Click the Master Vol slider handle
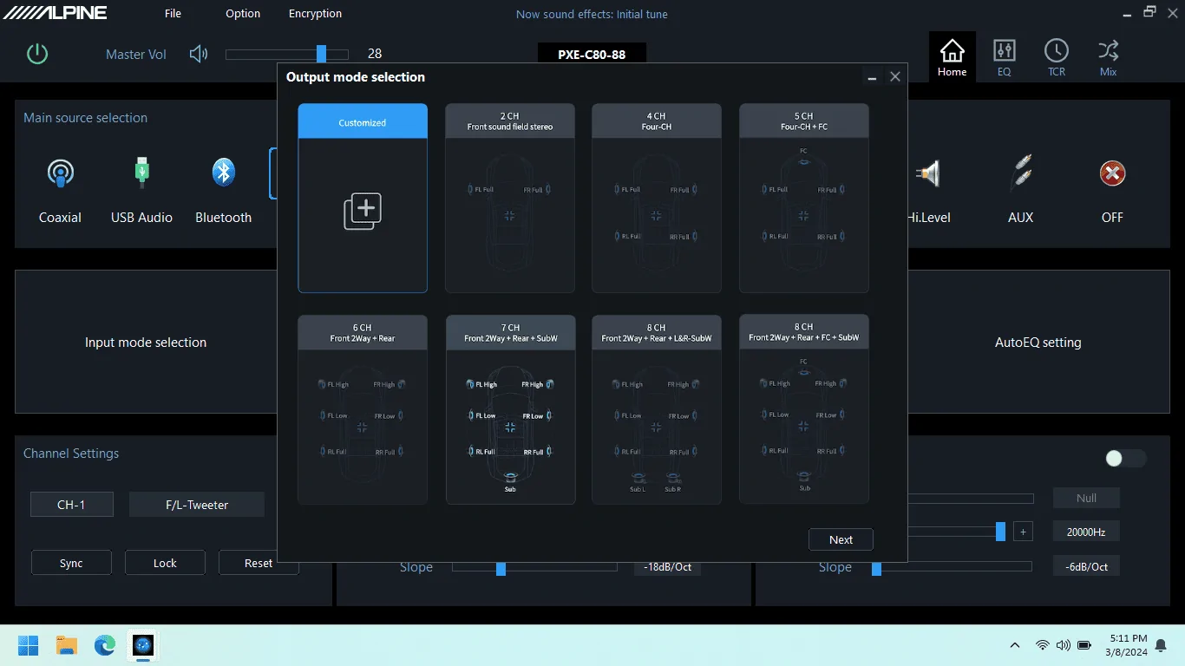This screenshot has width=1185, height=666. click(x=321, y=54)
